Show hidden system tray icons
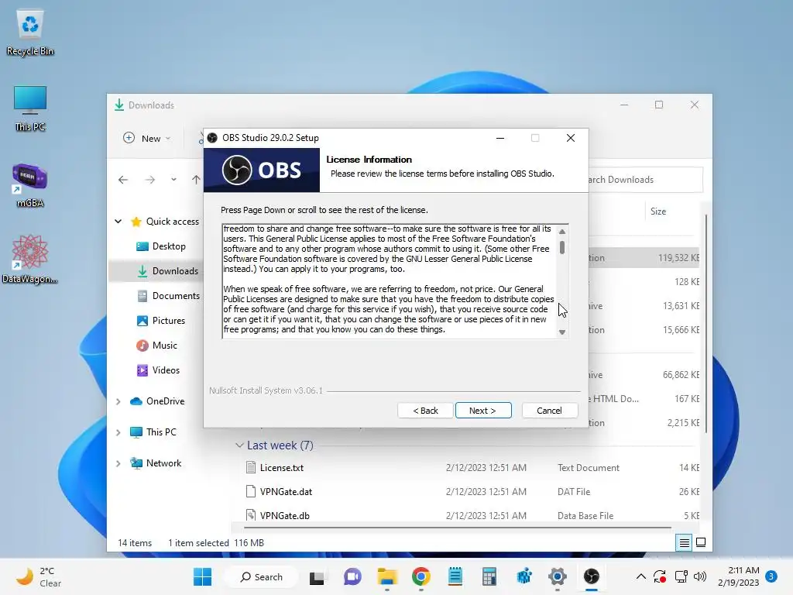This screenshot has height=595, width=793. tap(640, 576)
